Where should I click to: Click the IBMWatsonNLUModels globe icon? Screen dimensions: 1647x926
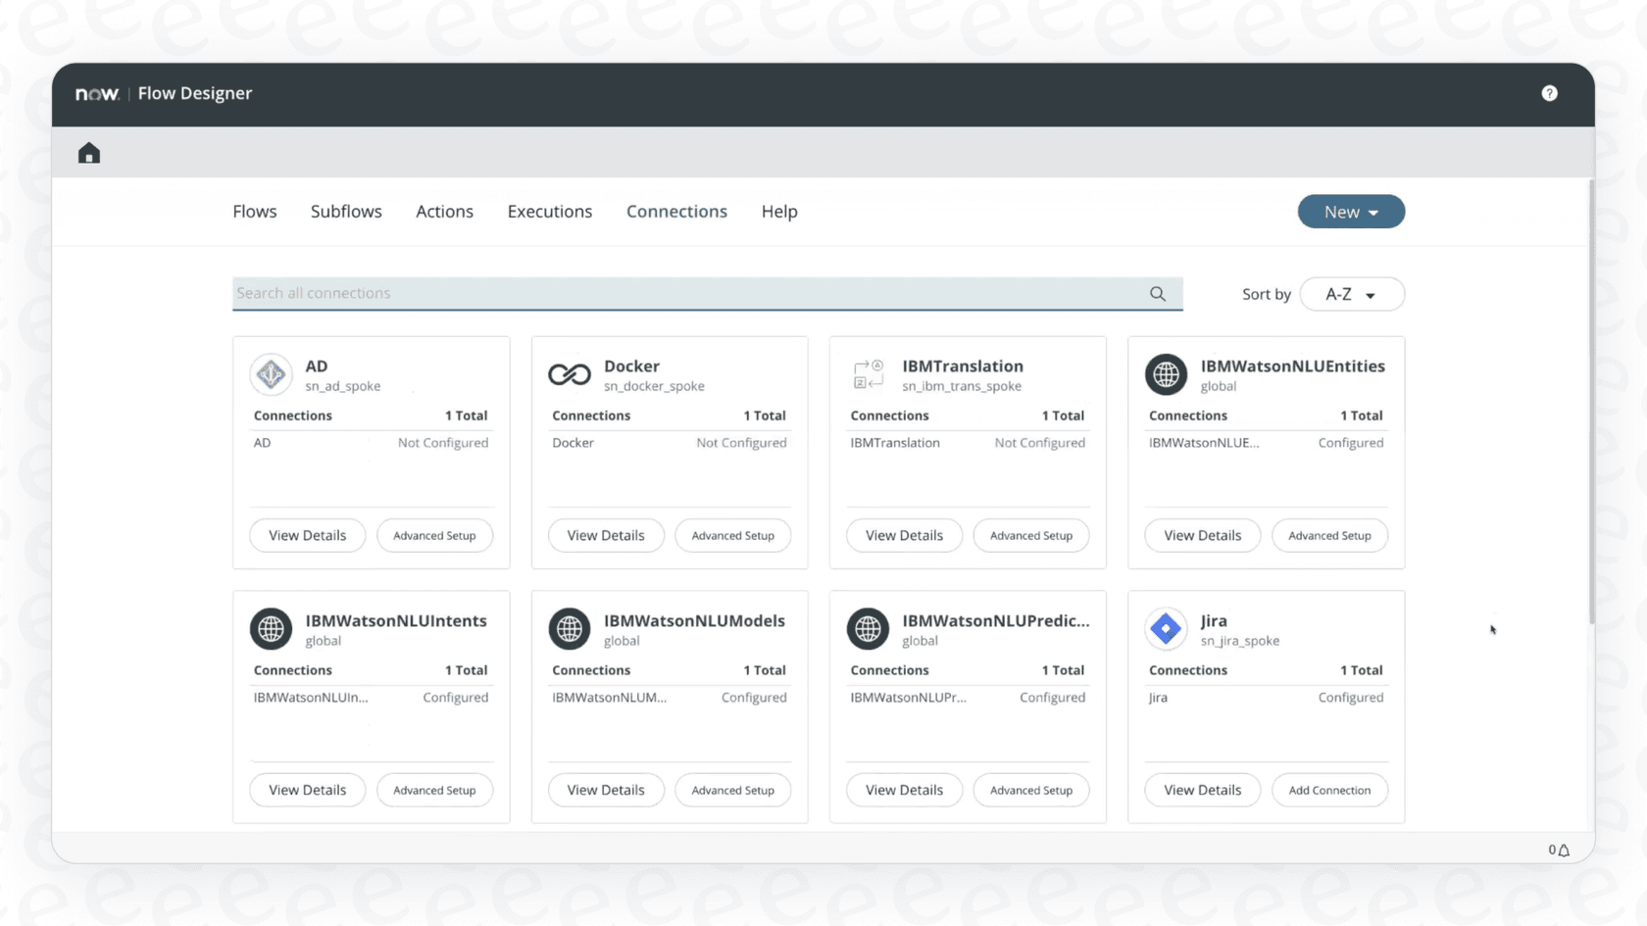[x=569, y=629]
